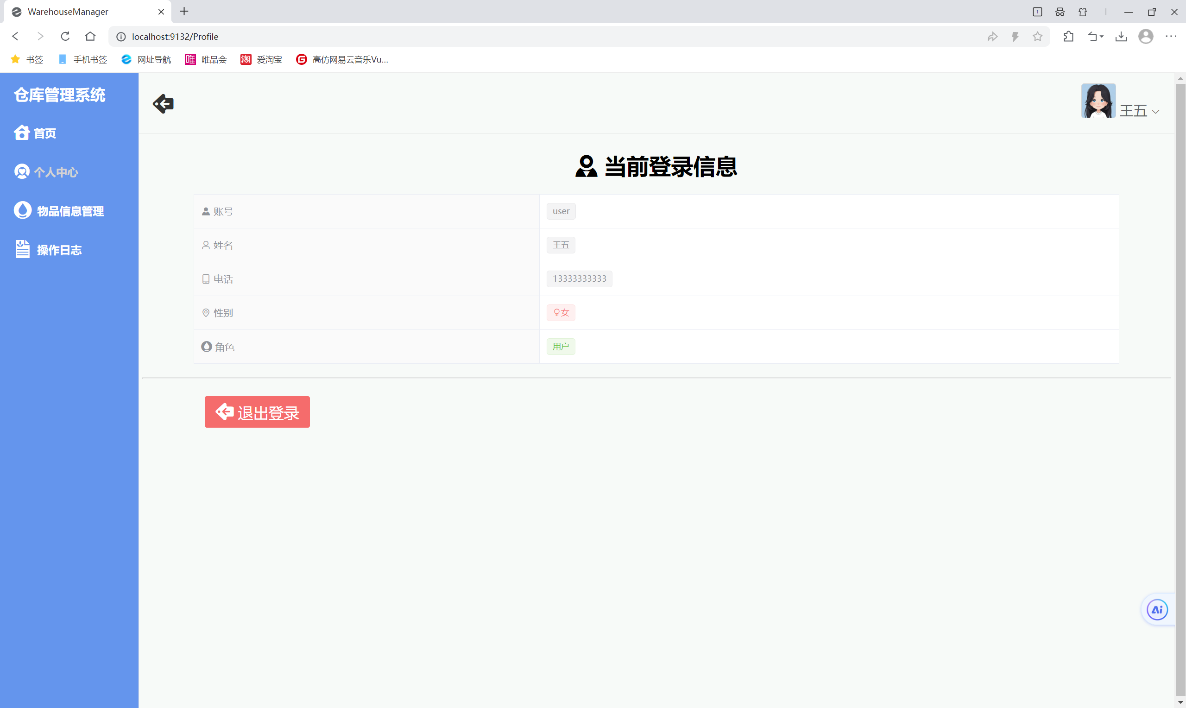Image resolution: width=1186 pixels, height=708 pixels.
Task: Open the browser three-dot more menu
Action: point(1172,36)
